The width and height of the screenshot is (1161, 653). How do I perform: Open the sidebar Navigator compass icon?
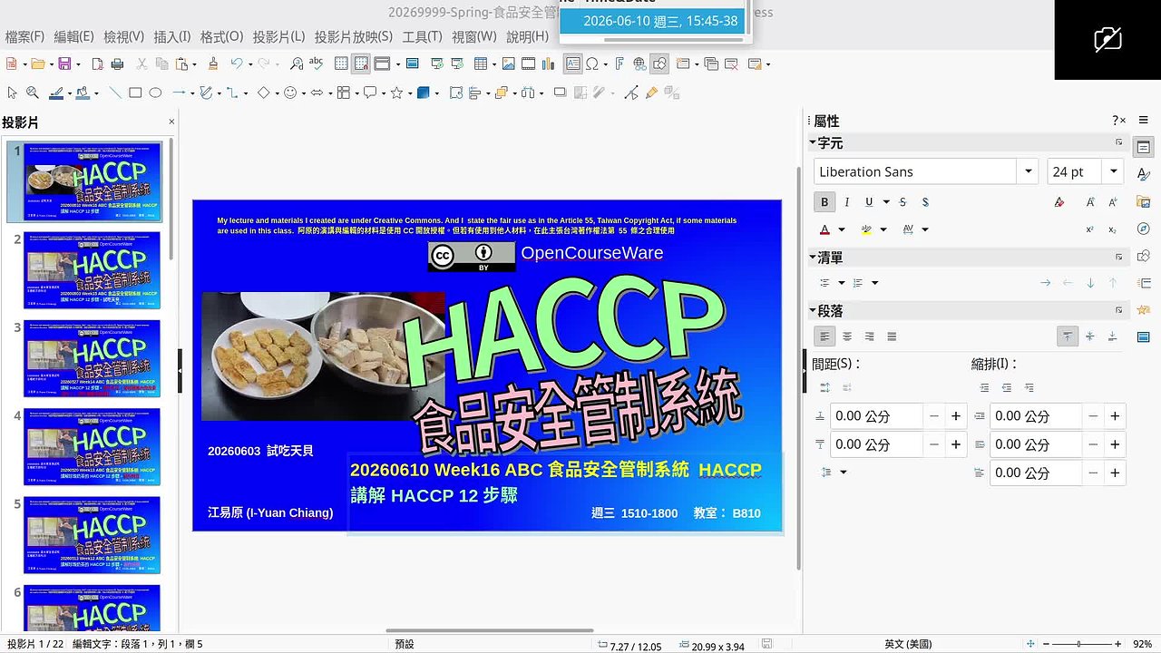[1144, 229]
